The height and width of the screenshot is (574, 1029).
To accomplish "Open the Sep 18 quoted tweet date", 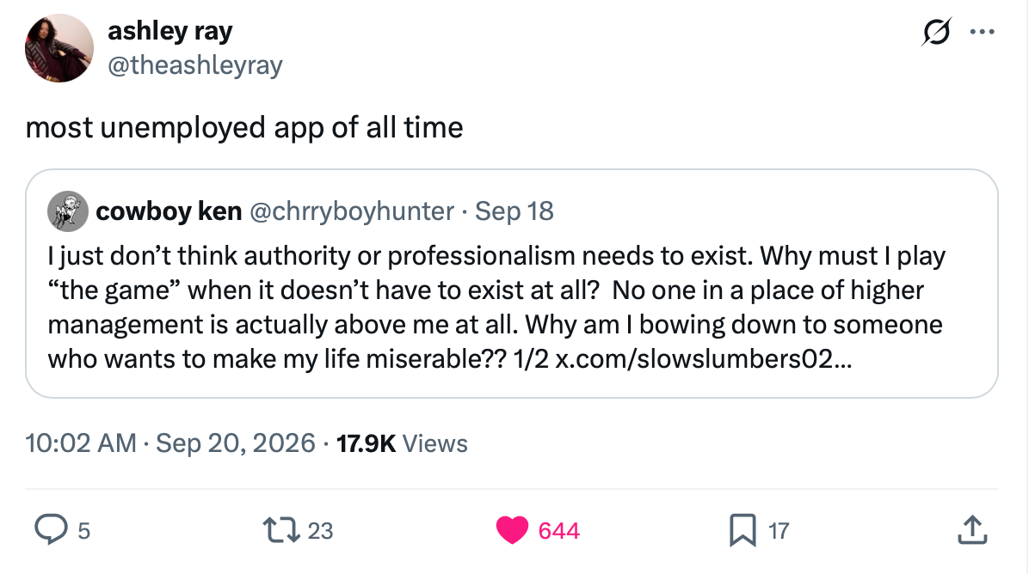I will (514, 211).
